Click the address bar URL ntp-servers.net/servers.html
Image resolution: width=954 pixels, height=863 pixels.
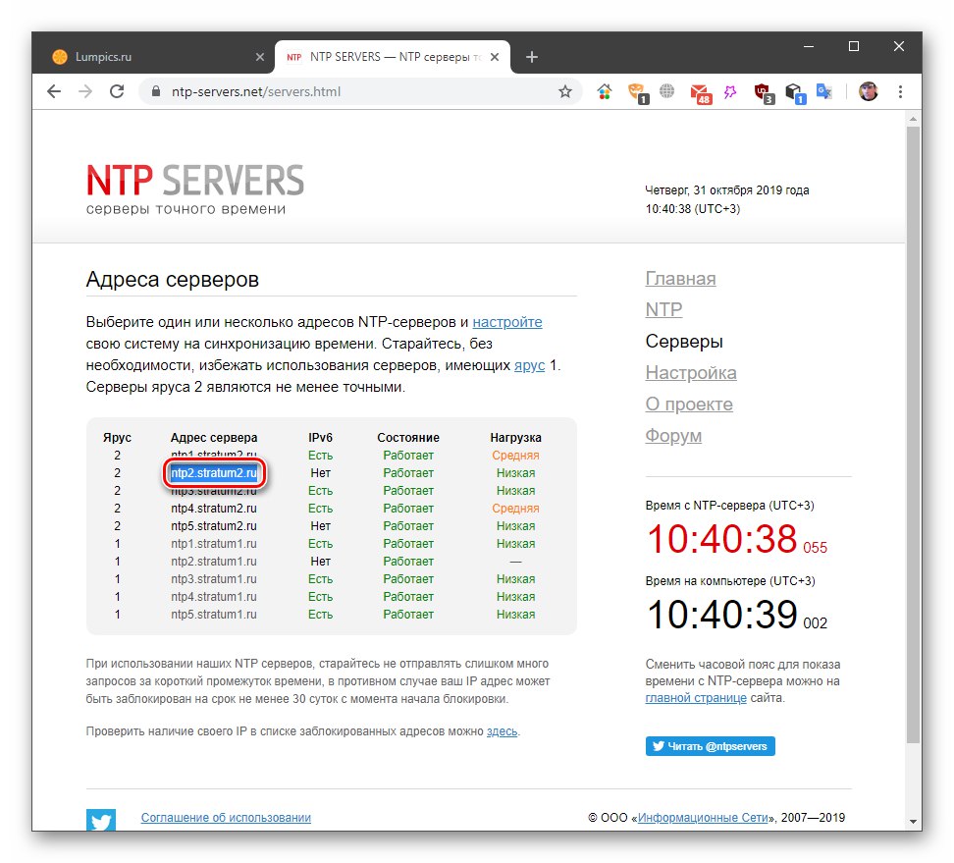256,92
